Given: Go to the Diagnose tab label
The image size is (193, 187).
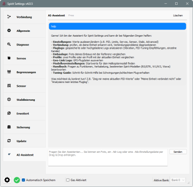Looking at the screenshot, I should coord(23,45).
